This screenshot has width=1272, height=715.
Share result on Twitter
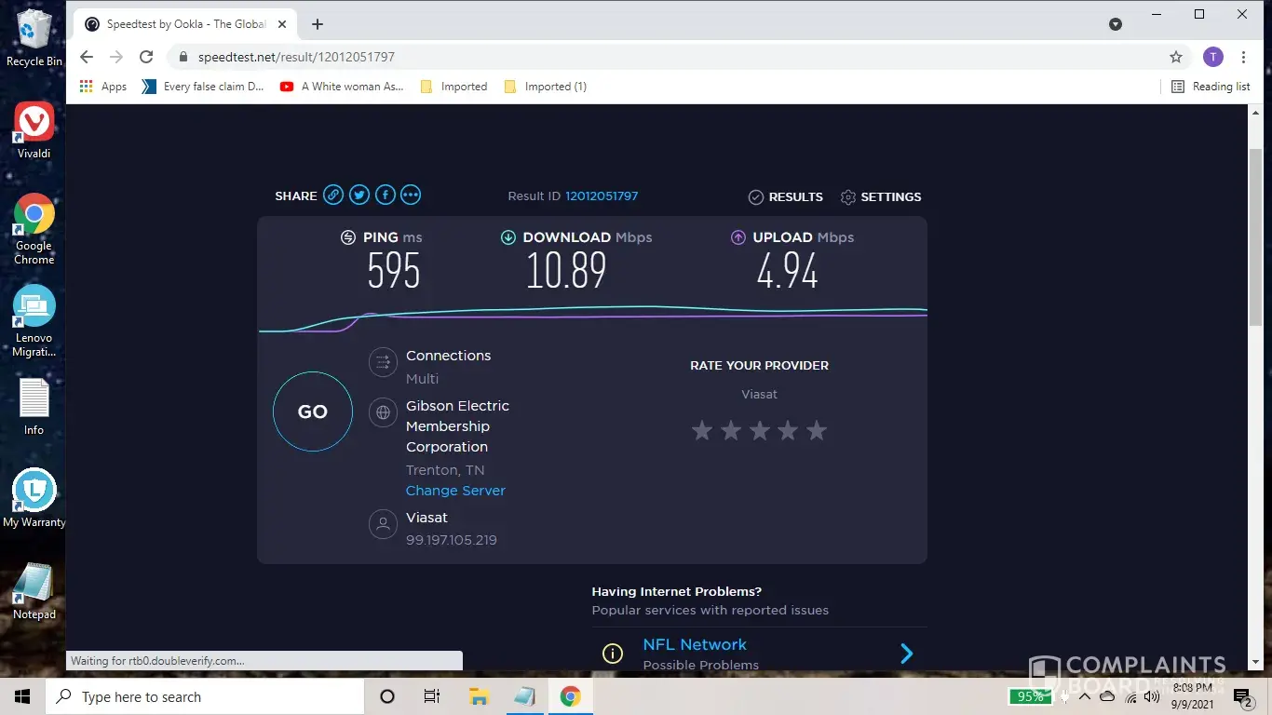pyautogui.click(x=359, y=195)
